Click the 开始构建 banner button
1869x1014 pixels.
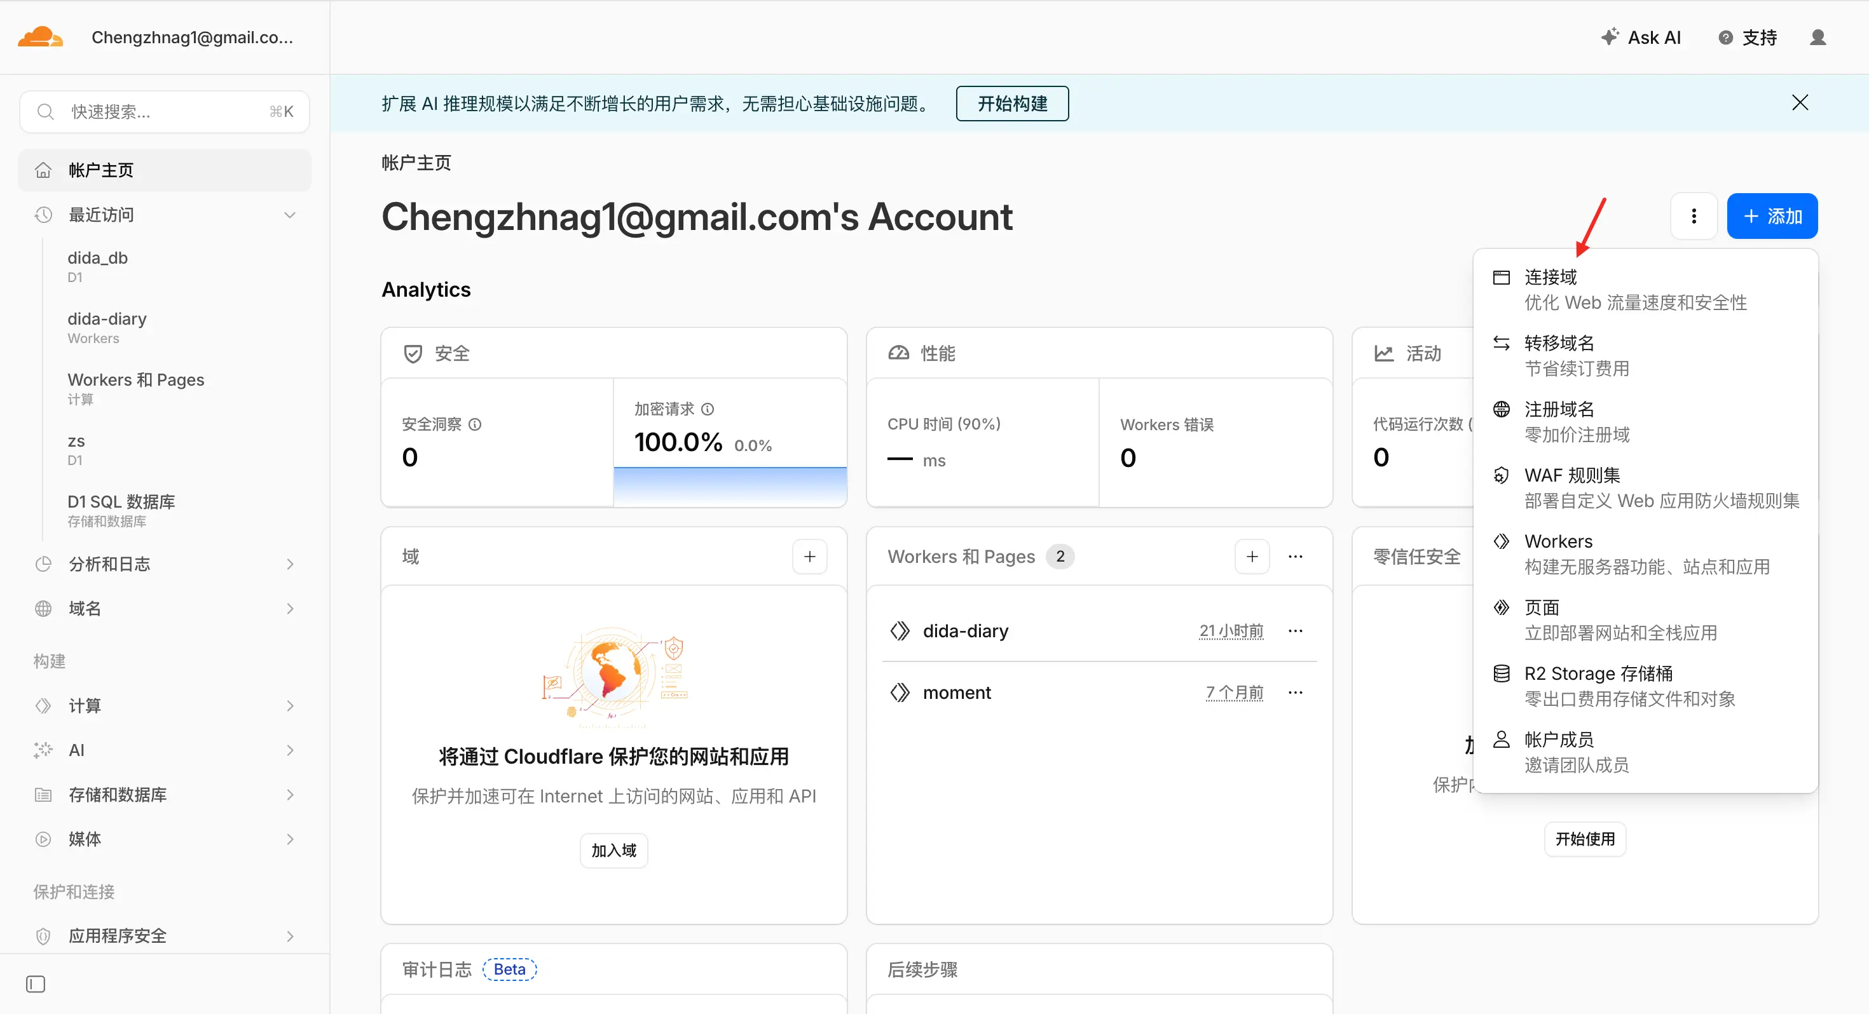[1011, 104]
